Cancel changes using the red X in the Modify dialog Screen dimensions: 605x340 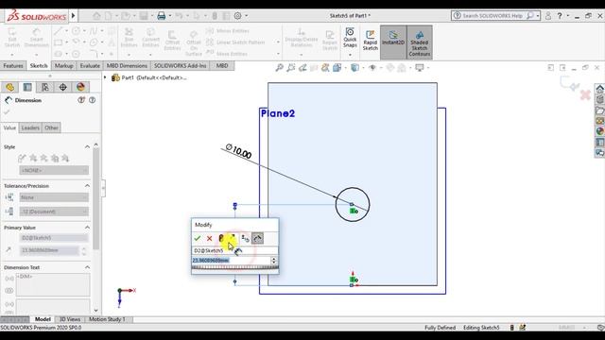(209, 239)
